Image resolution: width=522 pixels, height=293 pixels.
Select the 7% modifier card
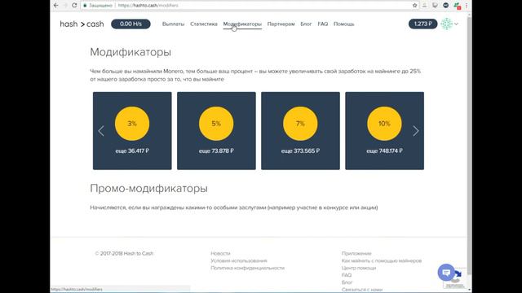301,131
